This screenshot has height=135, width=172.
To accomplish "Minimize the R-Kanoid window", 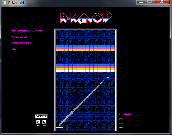I will 141,2.
